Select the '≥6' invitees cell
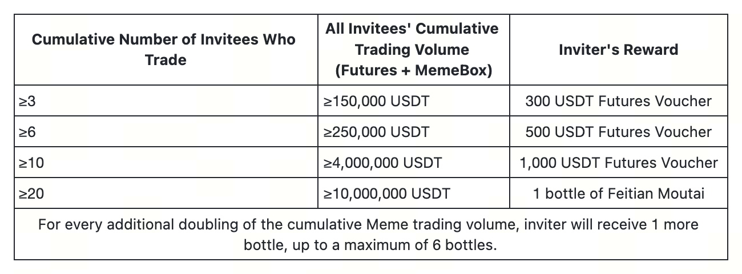Image resolution: width=742 pixels, height=274 pixels. (x=27, y=132)
